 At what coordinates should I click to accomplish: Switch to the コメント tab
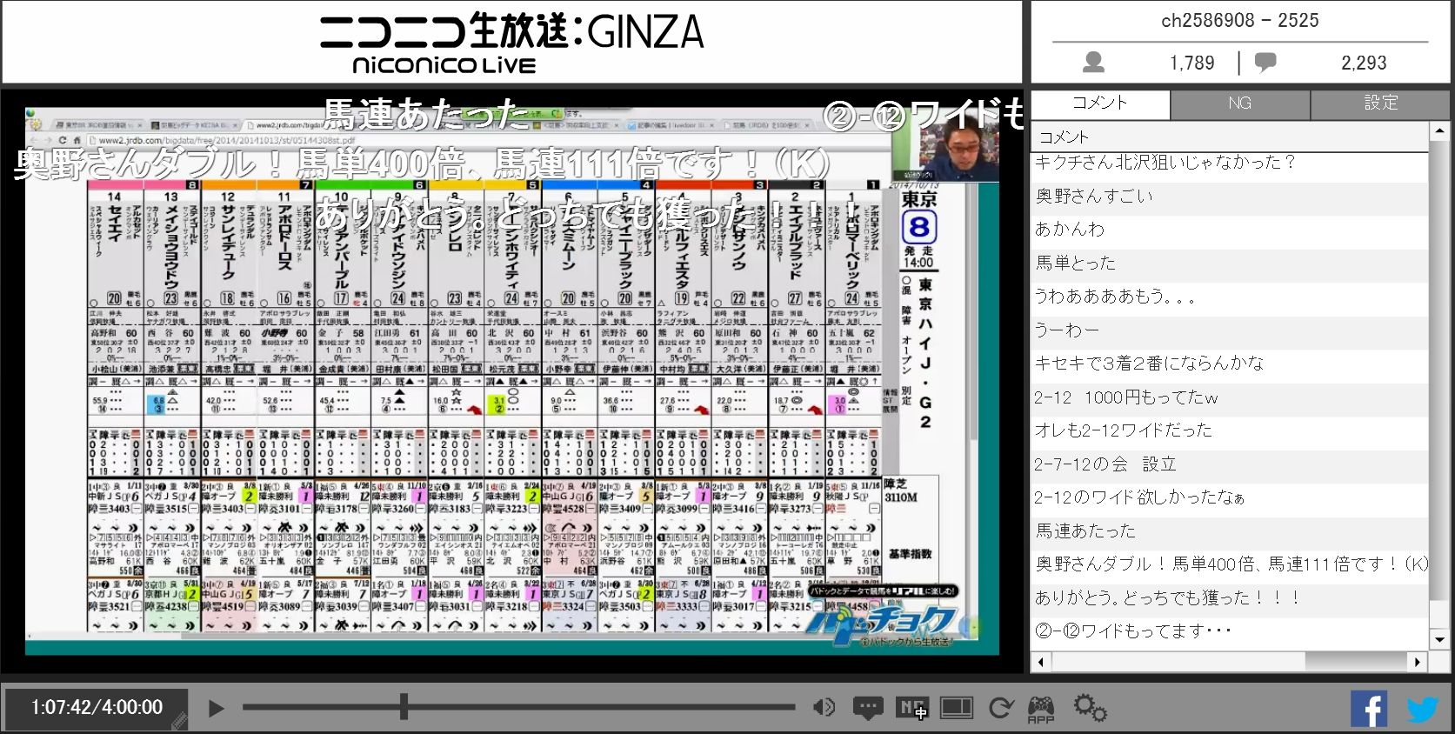pos(1100,103)
